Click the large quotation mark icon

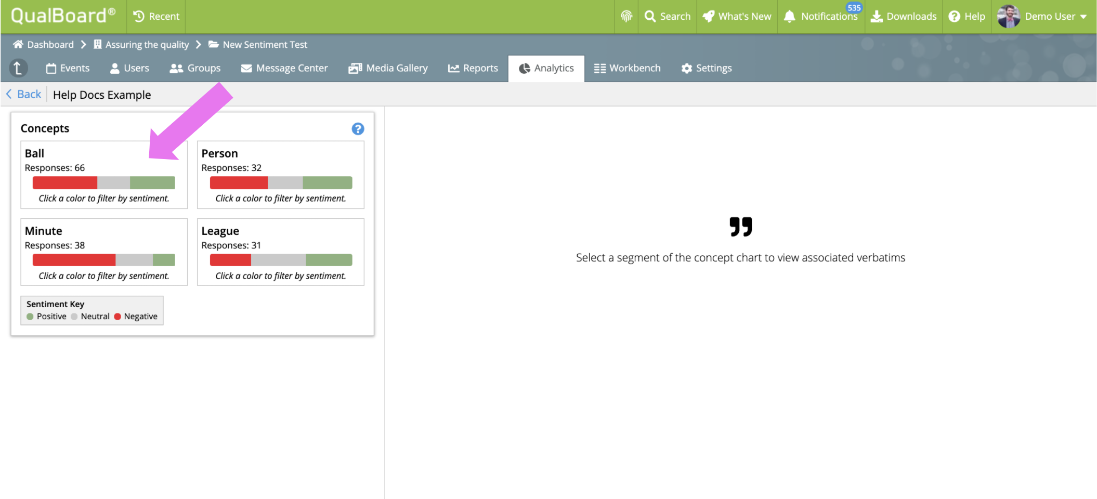(x=740, y=227)
